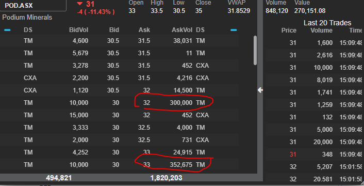This screenshot has width=364, height=186.
Task: Click the trades Price column header
Action: 289,30
